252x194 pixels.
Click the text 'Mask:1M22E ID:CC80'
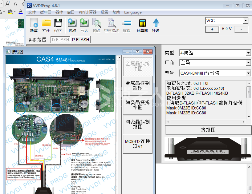click(x=186, y=113)
